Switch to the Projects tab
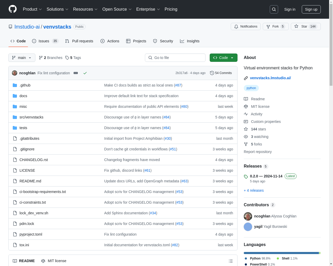333x266 pixels. [x=136, y=41]
